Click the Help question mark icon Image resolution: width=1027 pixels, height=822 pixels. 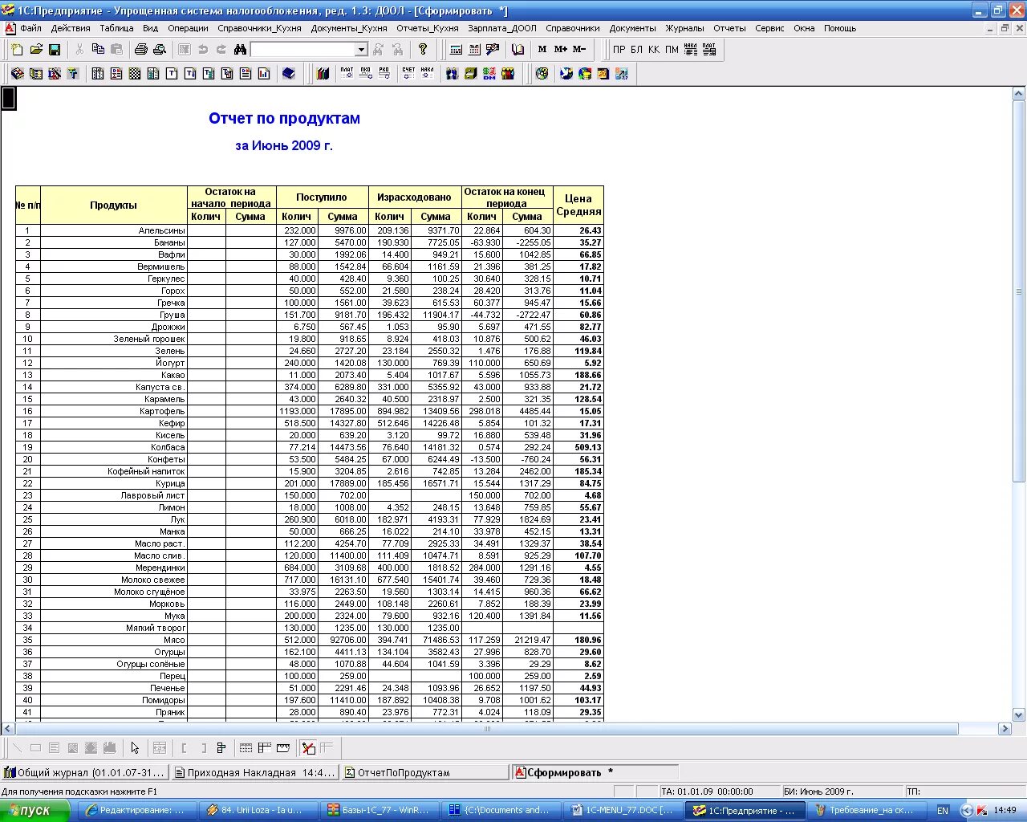point(423,50)
